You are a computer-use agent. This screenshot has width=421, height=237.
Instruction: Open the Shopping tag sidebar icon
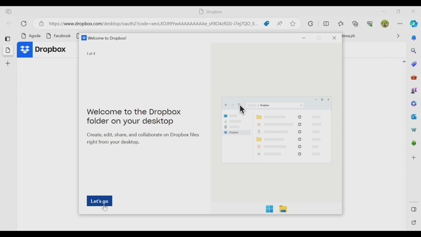(x=413, y=64)
